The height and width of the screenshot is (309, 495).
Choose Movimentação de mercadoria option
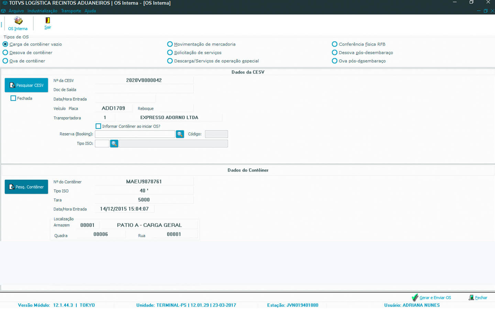(x=170, y=44)
